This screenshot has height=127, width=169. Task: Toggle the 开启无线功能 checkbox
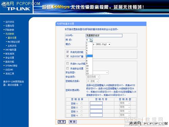pos(68,52)
